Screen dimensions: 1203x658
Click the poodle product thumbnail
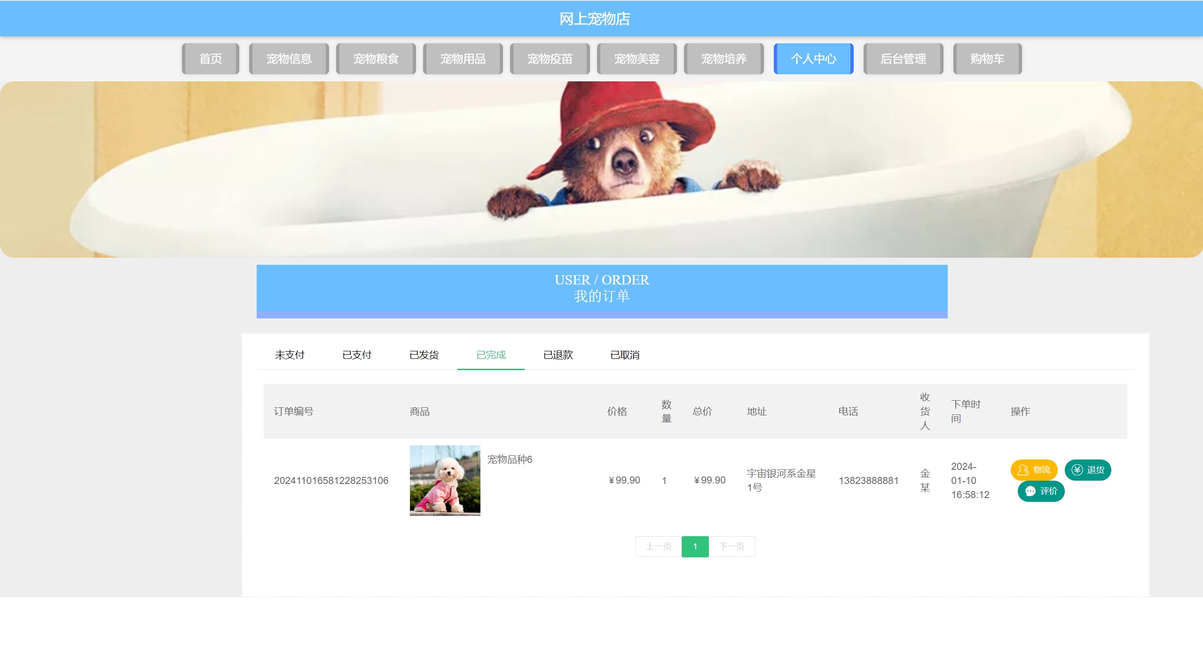[x=445, y=480]
